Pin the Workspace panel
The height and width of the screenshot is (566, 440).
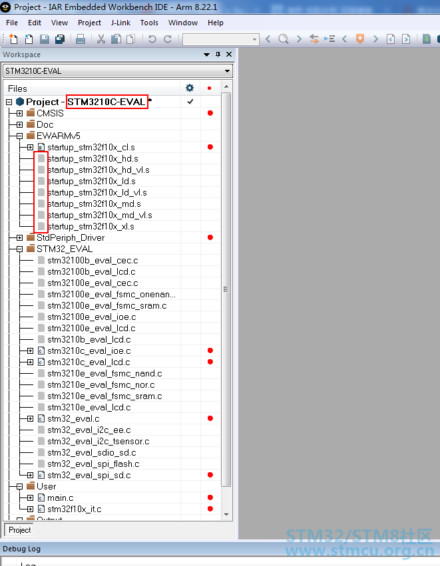pyautogui.click(x=218, y=54)
